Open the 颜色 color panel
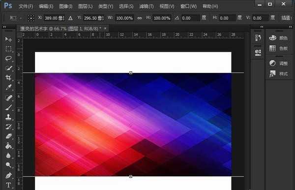This screenshot has width=295, height=190. 279,38
